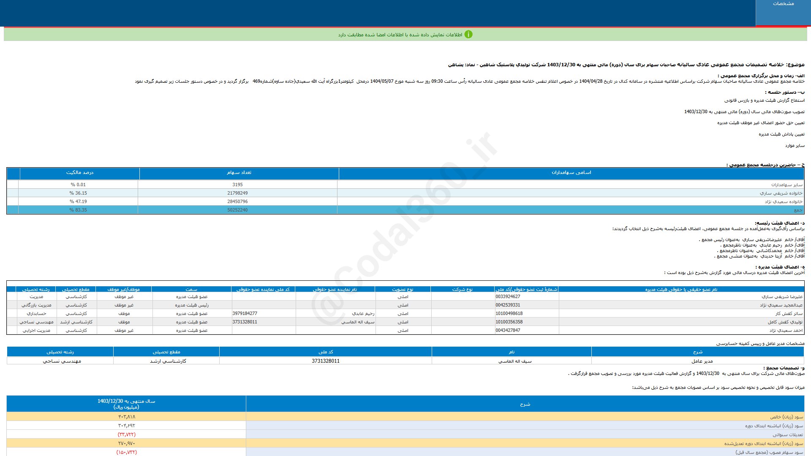This screenshot has width=811, height=456.
Task: Click the line محمدکاشانی به‌عنوان ناظرمجمع
Action: 761,250
